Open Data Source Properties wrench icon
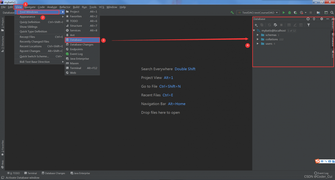 tap(275, 25)
